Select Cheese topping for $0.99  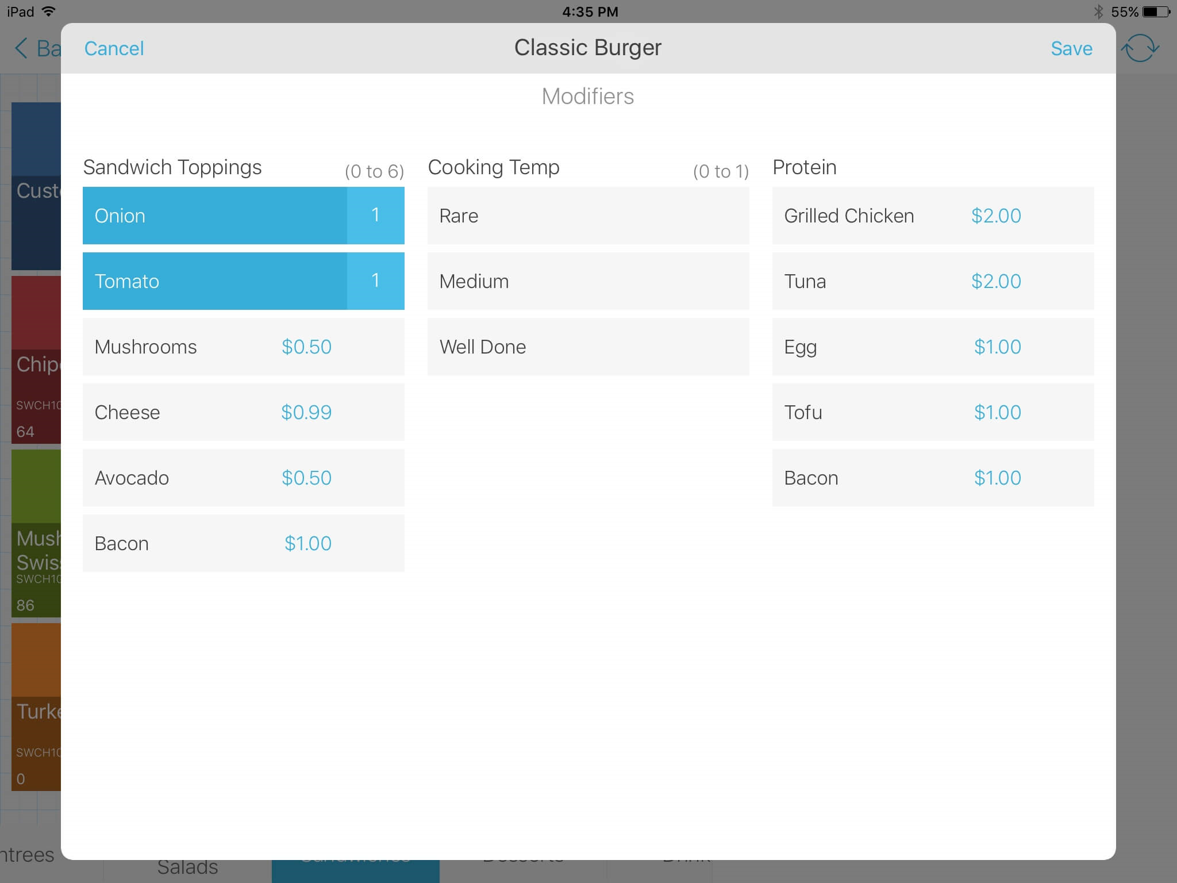click(x=243, y=413)
